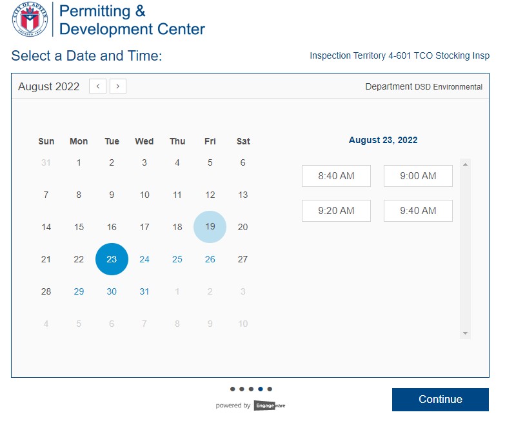Pick the 9:20 AM appointment time
Viewport: 505px width, 439px height.
[x=336, y=211]
